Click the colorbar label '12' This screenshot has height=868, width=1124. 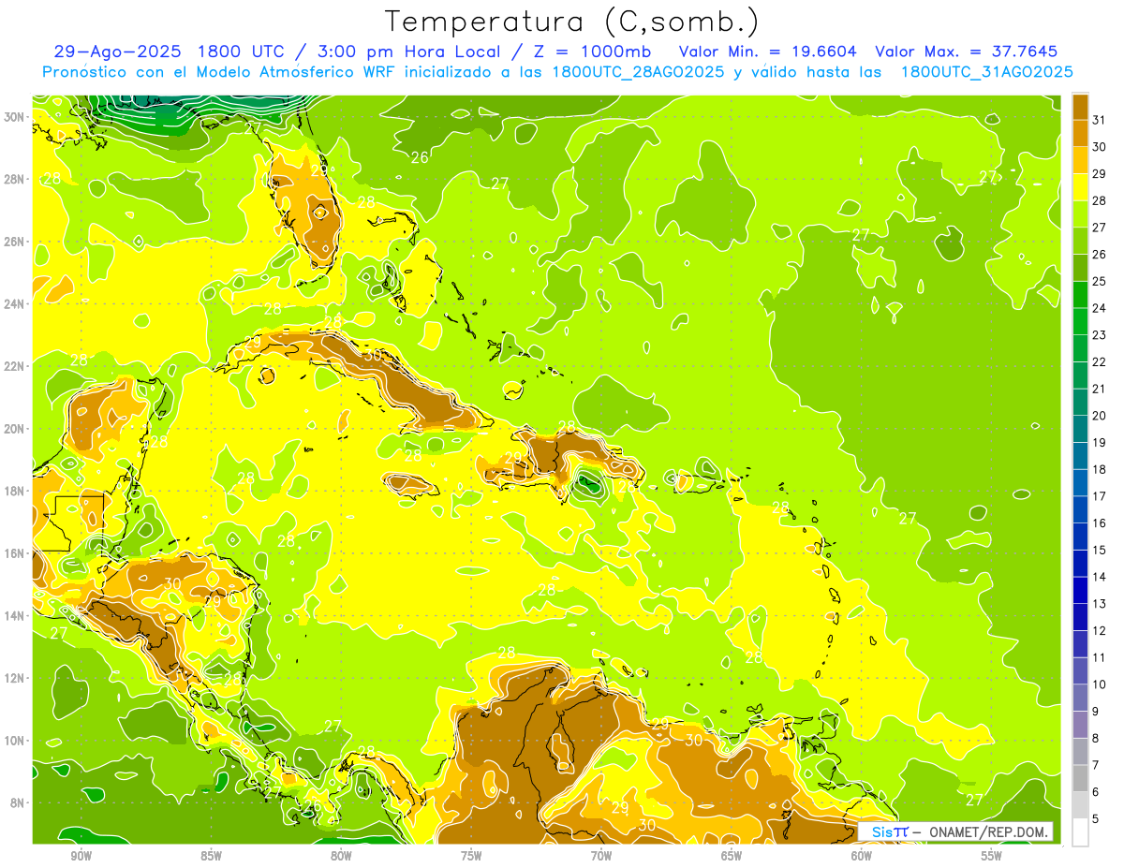coord(1100,631)
